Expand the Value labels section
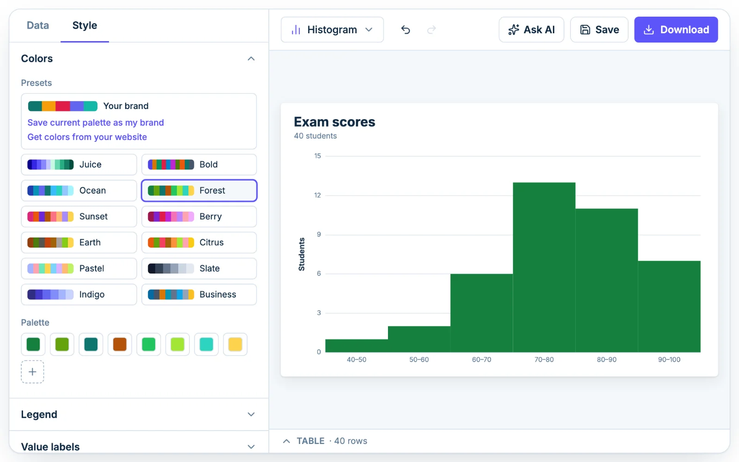 coord(251,447)
